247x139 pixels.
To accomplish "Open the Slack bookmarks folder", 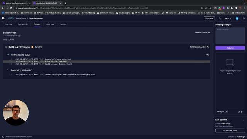I will point(221,13).
